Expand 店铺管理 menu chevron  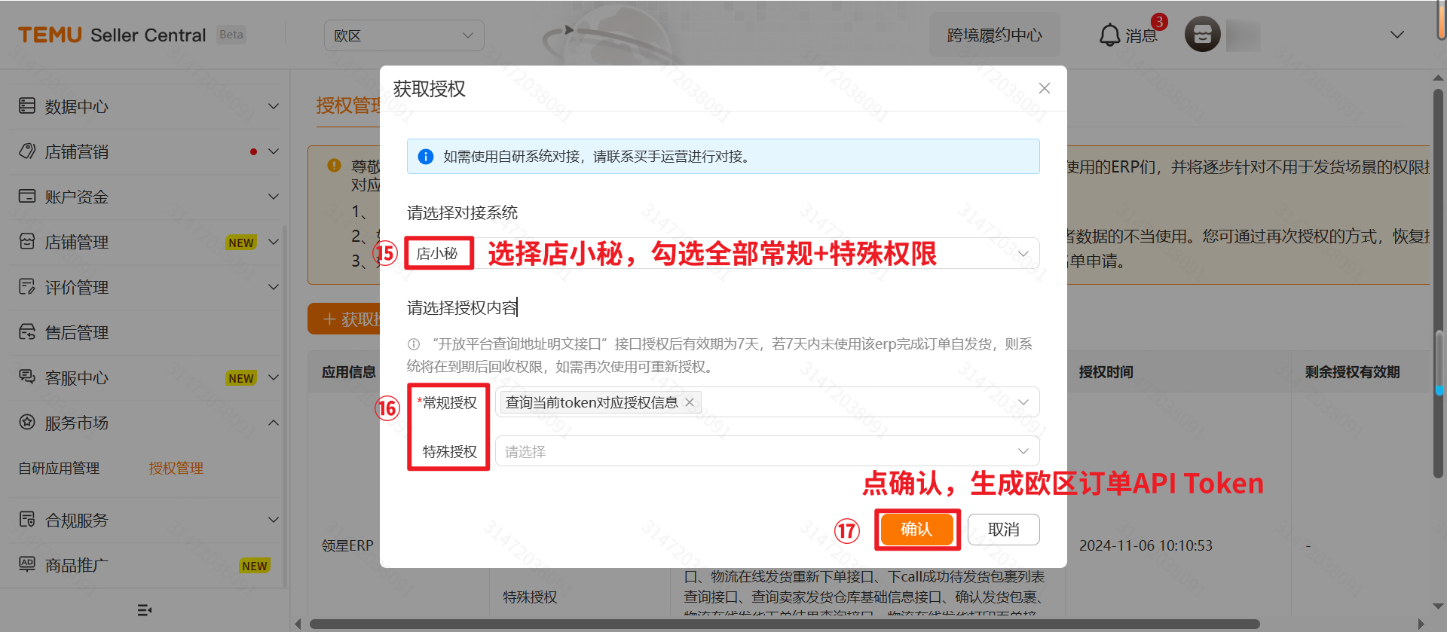(274, 242)
